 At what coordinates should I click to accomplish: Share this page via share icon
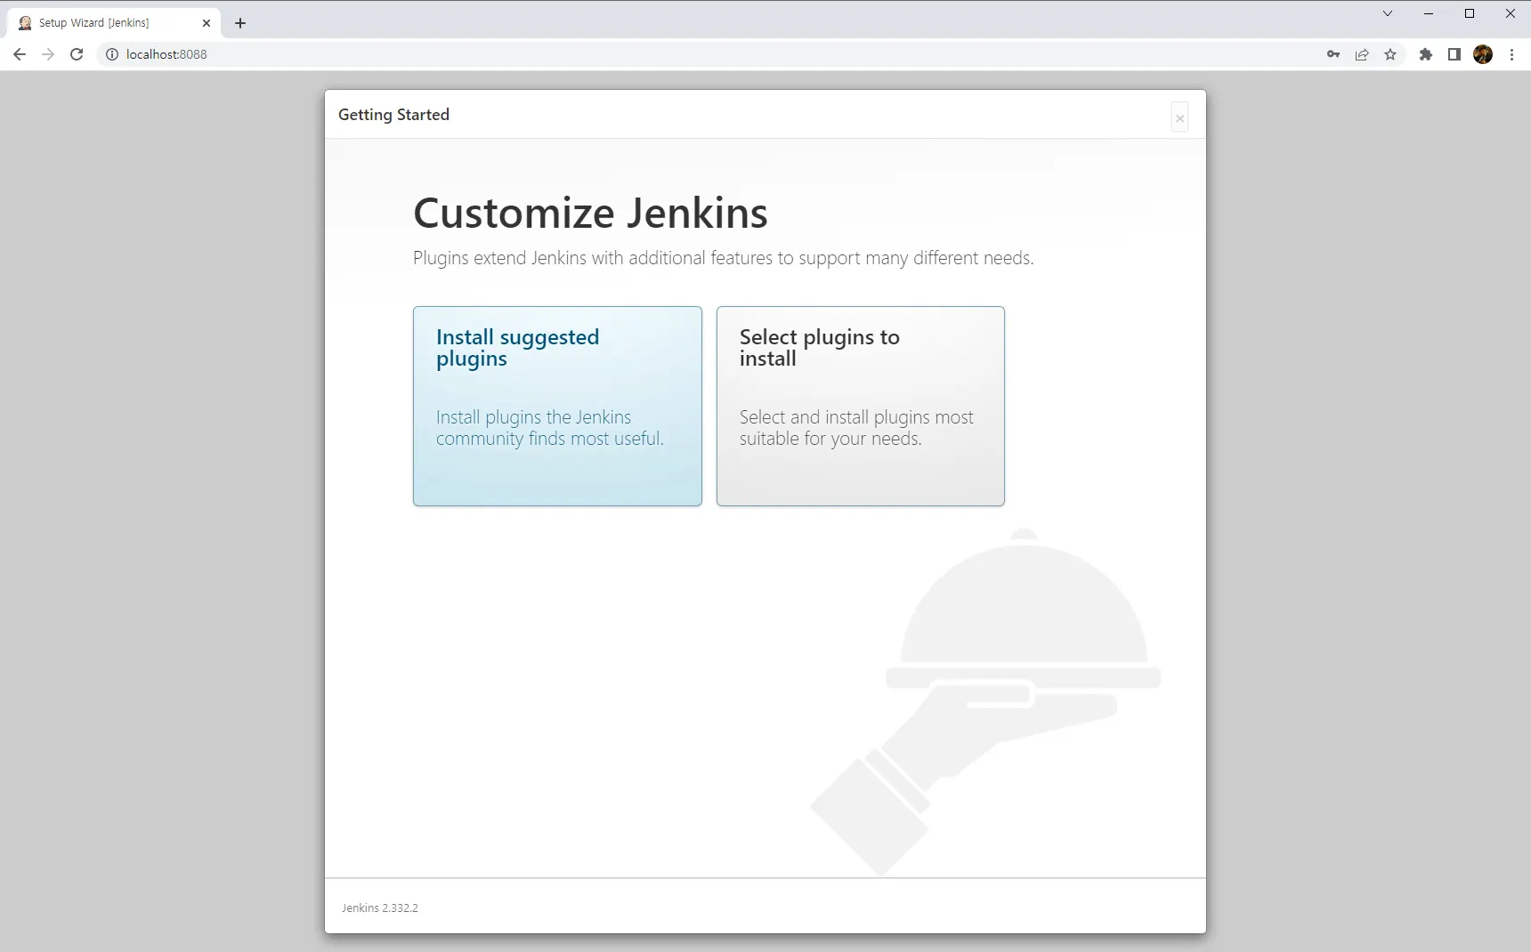(x=1362, y=54)
